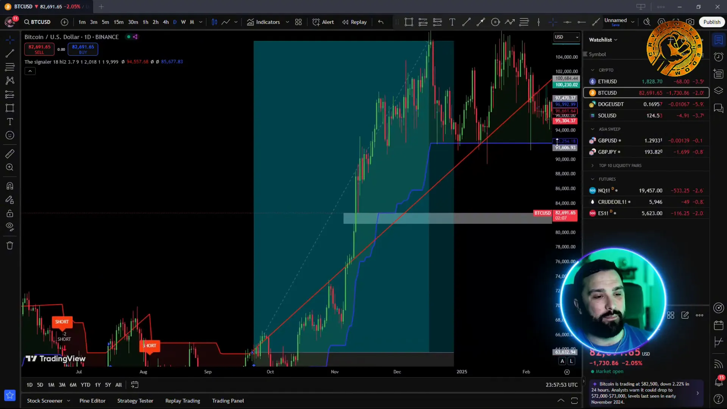
Task: Collapse the ASIA SWEEP watchlist section
Action: (593, 129)
